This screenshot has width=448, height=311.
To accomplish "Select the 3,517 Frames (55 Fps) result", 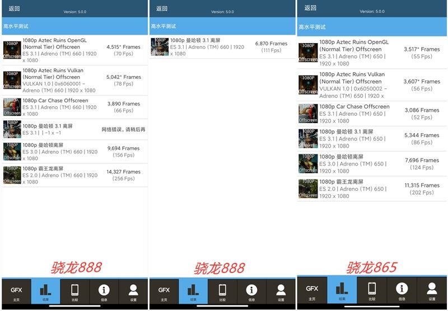I will (422, 53).
